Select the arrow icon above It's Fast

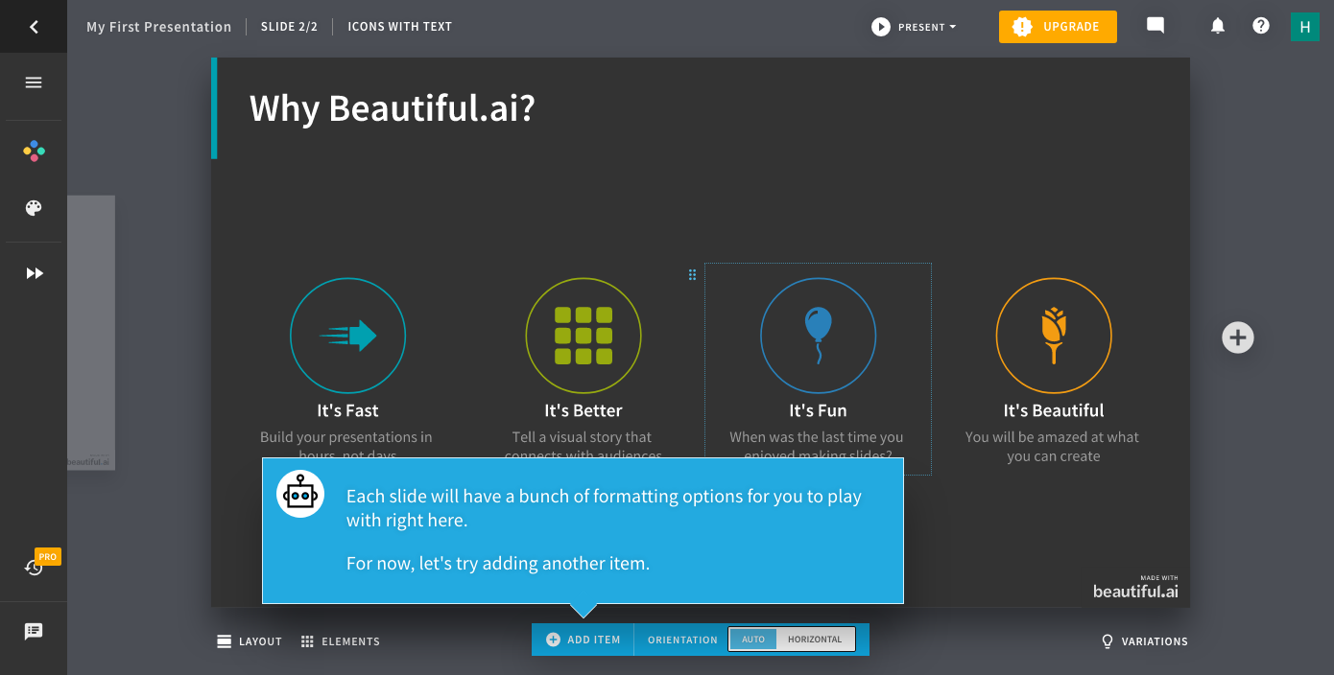click(x=348, y=336)
